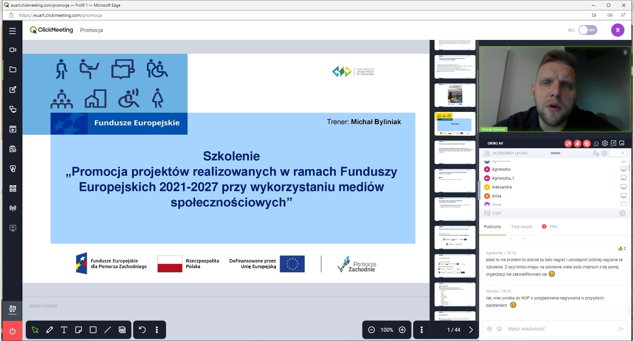634x341 pixels.
Task: Open live streaming broadcast icon in sidebar
Action: pyautogui.click(x=13, y=208)
